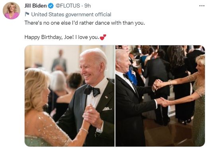Image resolution: width=222 pixels, height=149 pixels.
Task: Open the right dance floor photo
Action: (160, 96)
